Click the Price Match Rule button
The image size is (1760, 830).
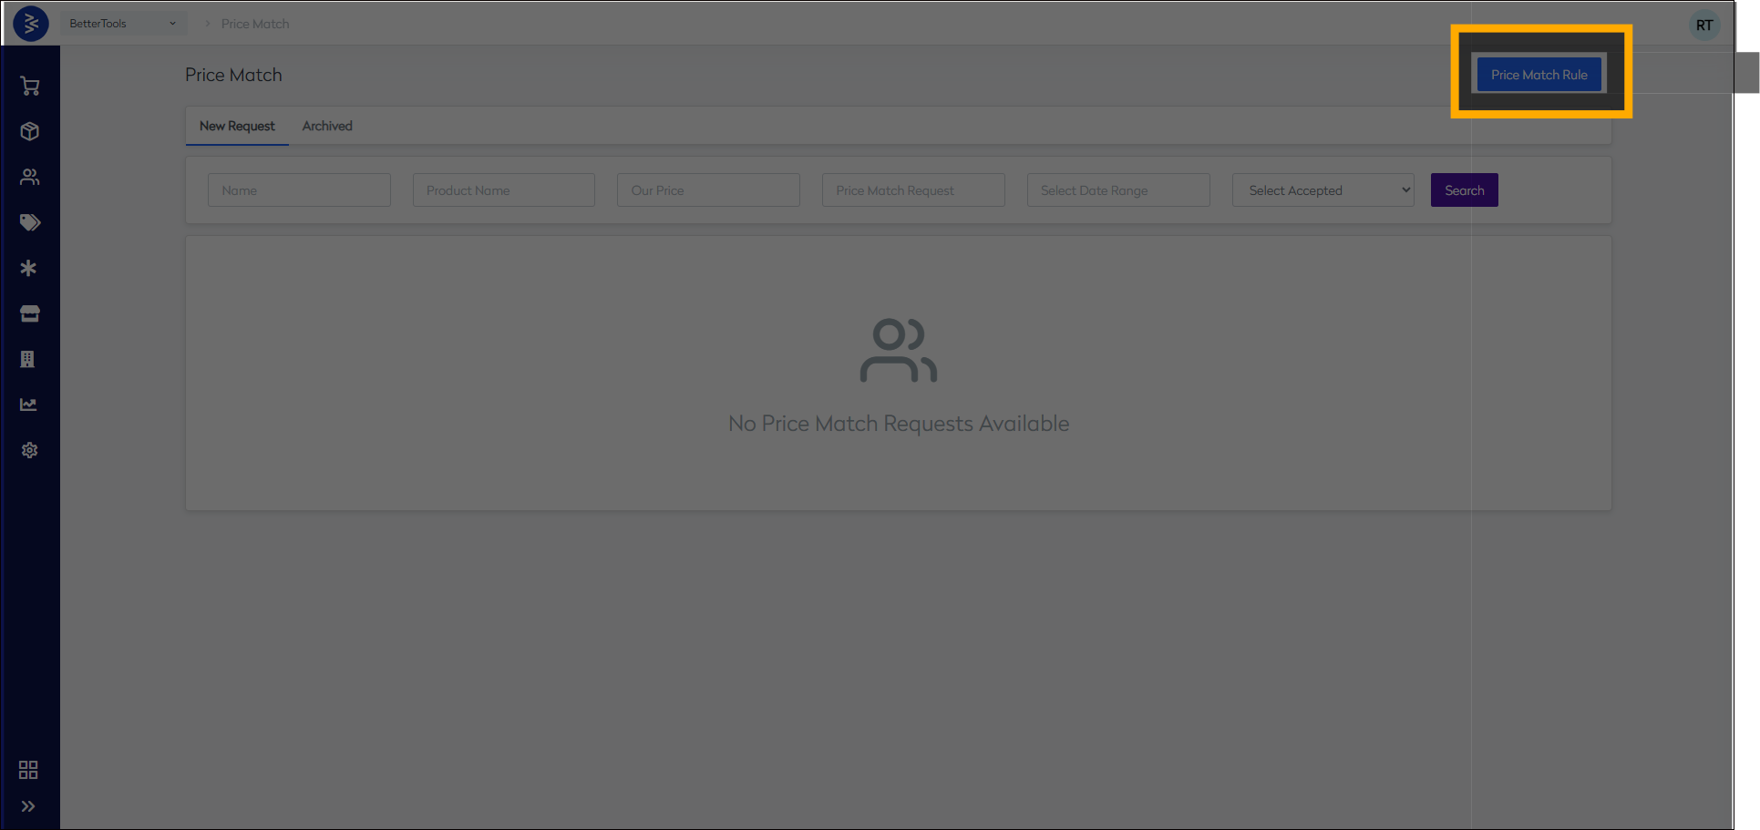[1539, 75]
